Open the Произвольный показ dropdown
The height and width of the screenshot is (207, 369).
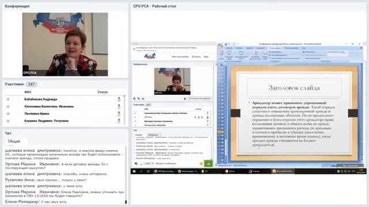point(241,55)
